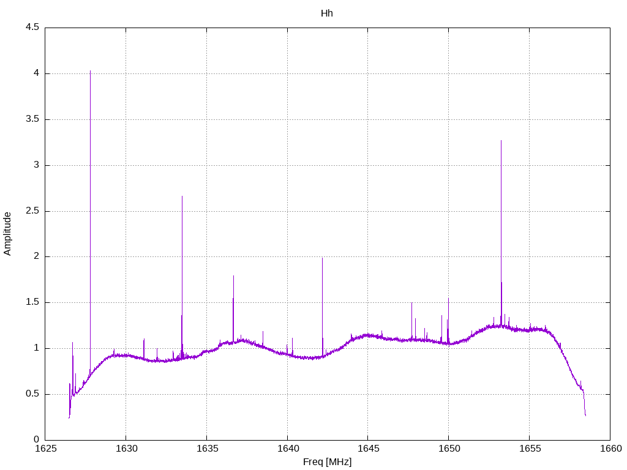Click the spike peak near 1642 MHz

coord(322,258)
